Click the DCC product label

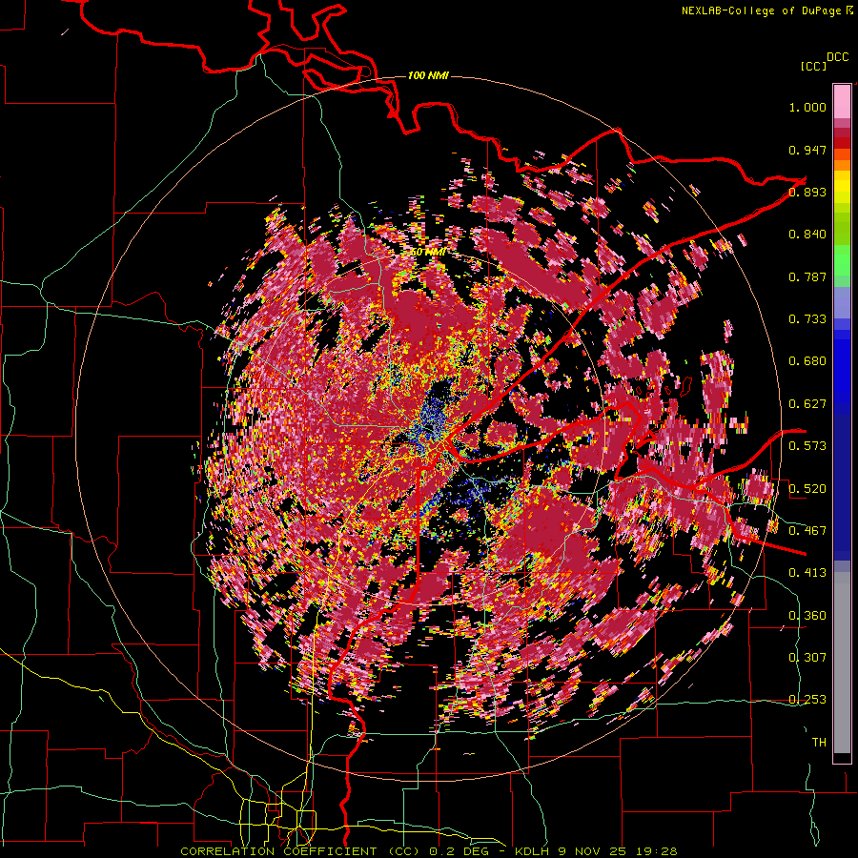click(x=837, y=57)
